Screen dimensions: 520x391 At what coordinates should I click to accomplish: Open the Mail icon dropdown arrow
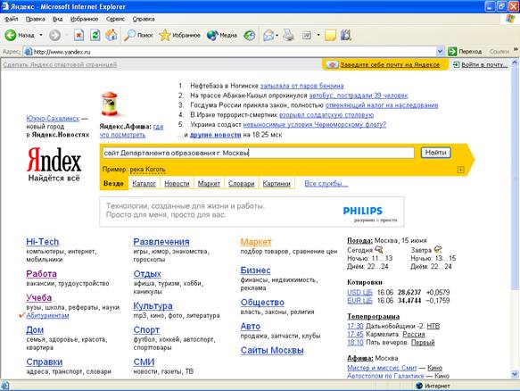coord(277,35)
